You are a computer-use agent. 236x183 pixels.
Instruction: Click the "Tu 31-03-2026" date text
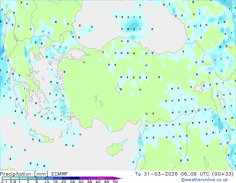tap(156, 174)
